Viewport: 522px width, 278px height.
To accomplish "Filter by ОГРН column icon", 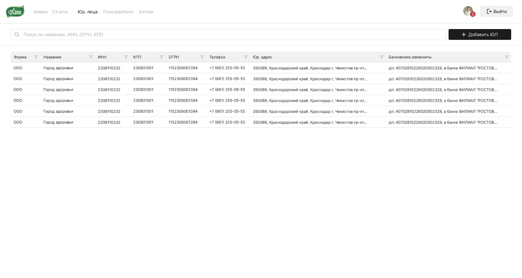I will pyautogui.click(x=202, y=57).
